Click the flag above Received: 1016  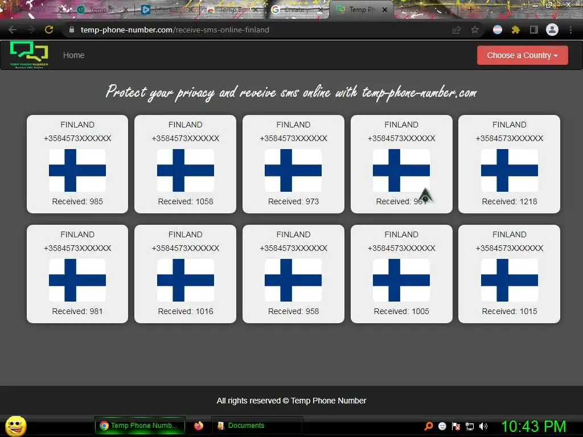186,280
